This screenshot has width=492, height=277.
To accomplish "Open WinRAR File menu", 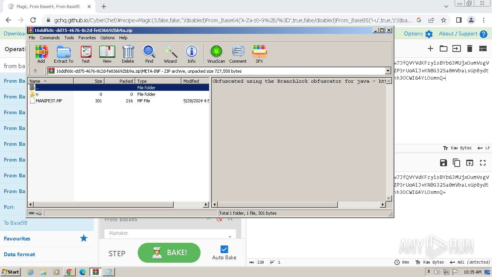I will (x=32, y=38).
